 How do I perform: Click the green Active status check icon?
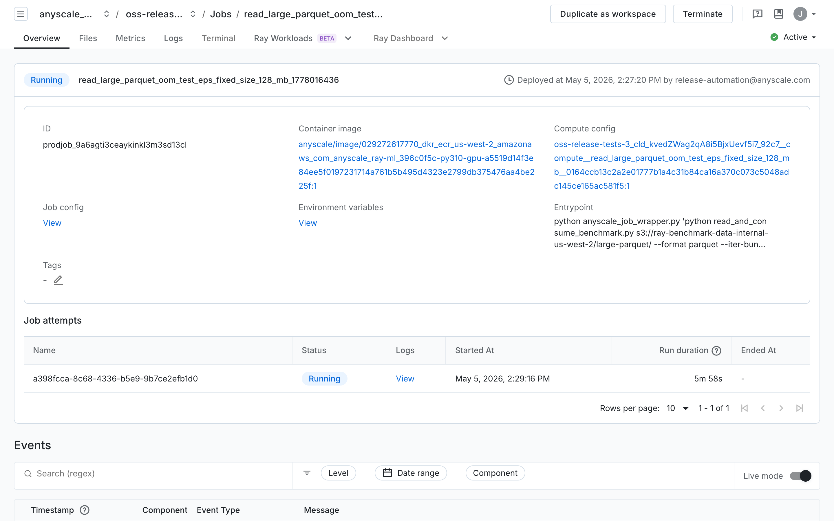pyautogui.click(x=774, y=37)
